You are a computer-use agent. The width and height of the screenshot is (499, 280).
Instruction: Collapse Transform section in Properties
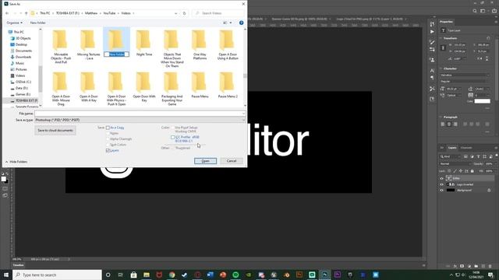pyautogui.click(x=441, y=38)
